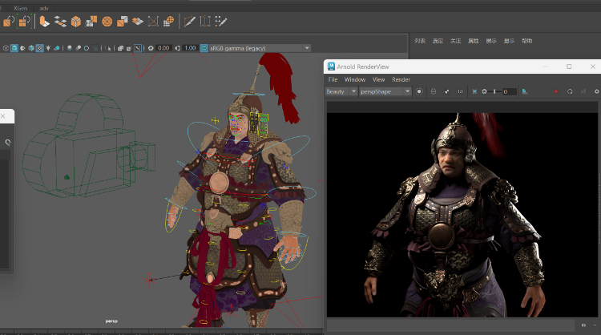
Task: Click the refresh render icon in Arnold RenderView
Action: point(570,91)
